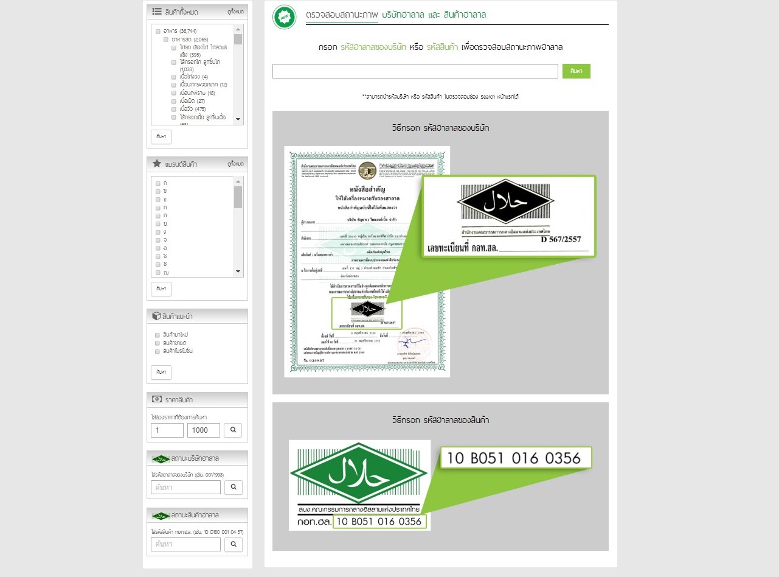Click the magnifier under สถานะบริษัทฮาลาล

234,488
